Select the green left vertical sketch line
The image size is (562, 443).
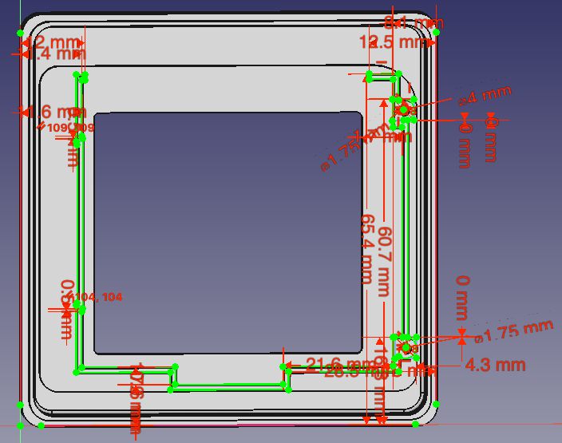click(x=77, y=224)
